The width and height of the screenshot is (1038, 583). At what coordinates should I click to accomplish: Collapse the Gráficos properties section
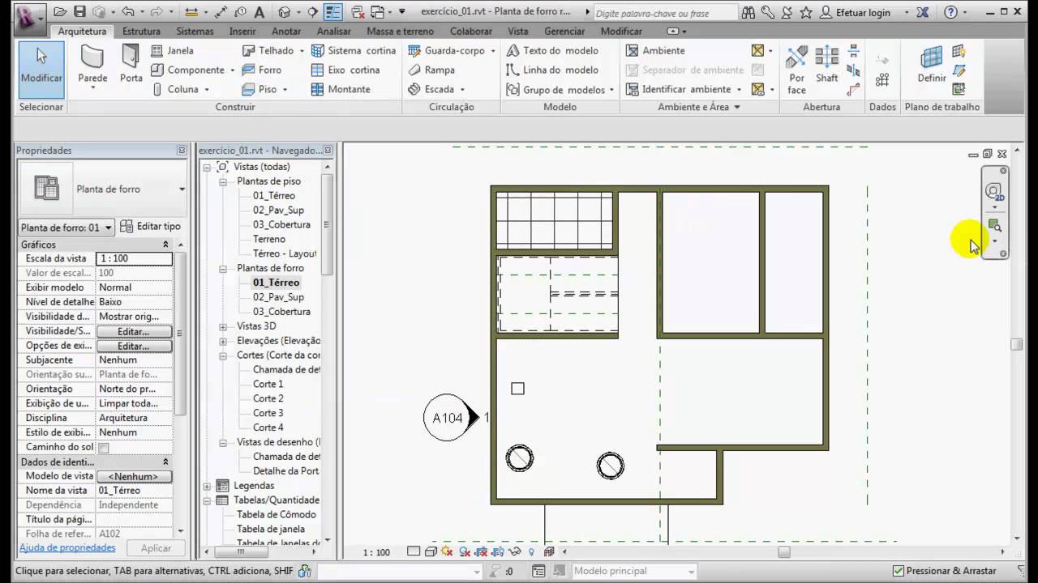tap(165, 245)
